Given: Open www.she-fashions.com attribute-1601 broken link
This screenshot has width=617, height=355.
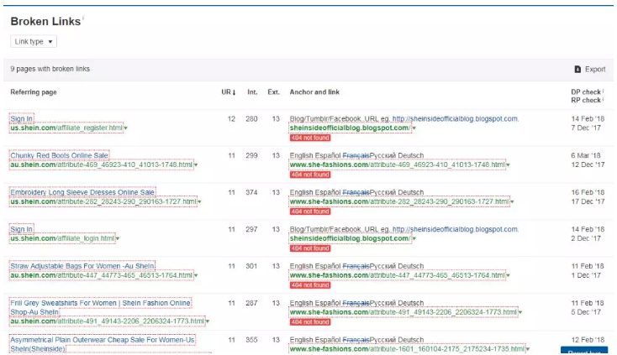Looking at the screenshot, I should tap(407, 349).
